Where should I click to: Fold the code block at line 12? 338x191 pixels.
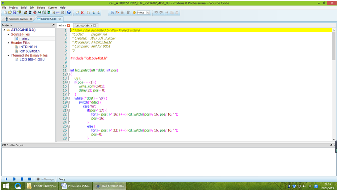[x=69, y=74]
